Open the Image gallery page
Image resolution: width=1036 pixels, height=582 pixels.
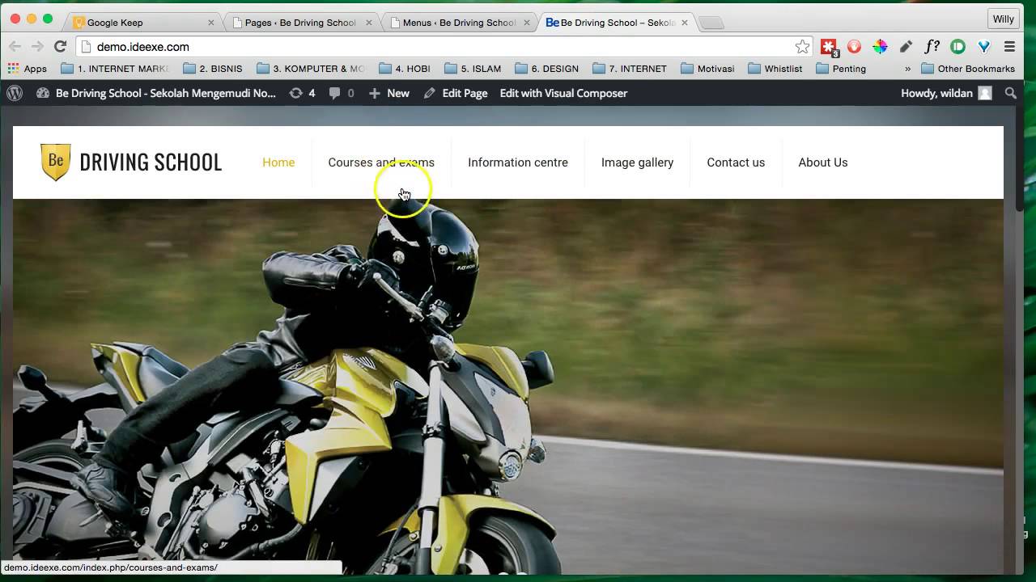637,162
